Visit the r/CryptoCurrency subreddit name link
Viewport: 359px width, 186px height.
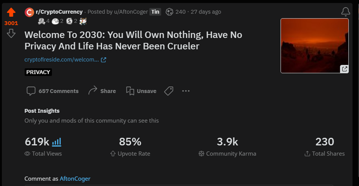click(59, 12)
